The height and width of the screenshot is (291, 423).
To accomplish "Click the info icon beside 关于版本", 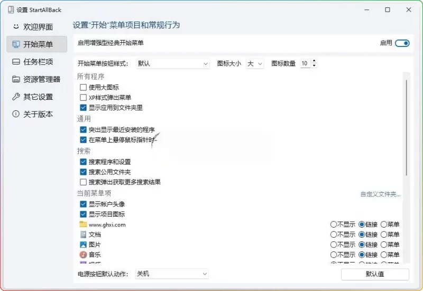I will (16, 114).
